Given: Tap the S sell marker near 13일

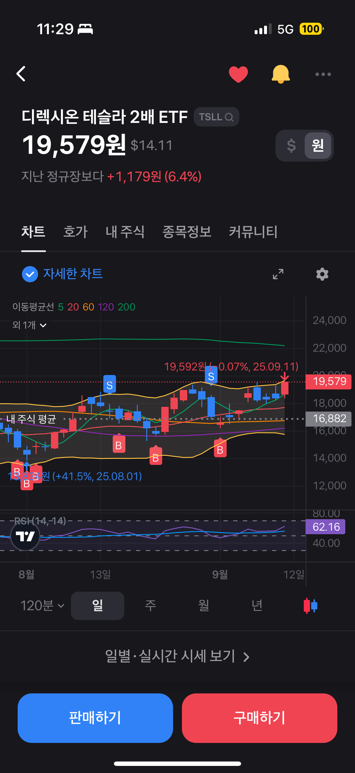Looking at the screenshot, I should [110, 384].
